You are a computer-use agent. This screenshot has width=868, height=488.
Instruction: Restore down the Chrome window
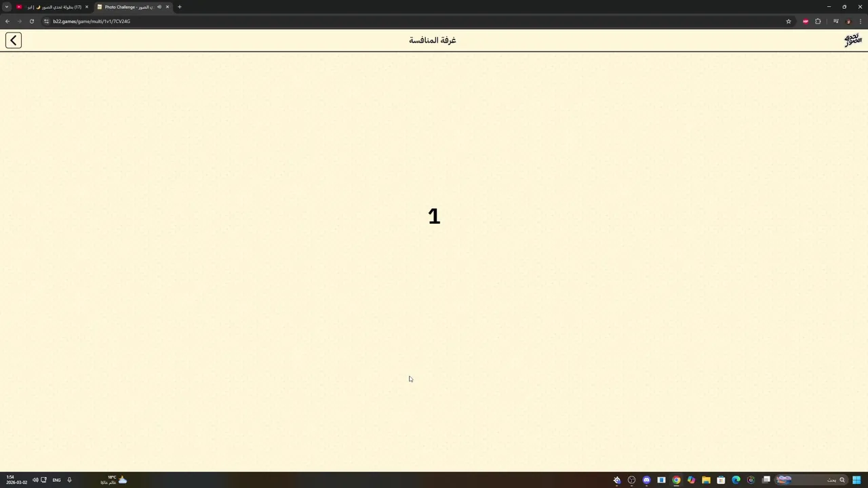tap(844, 7)
